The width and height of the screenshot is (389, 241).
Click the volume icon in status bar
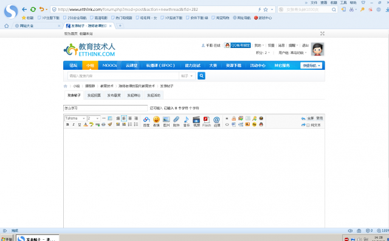pos(350,231)
